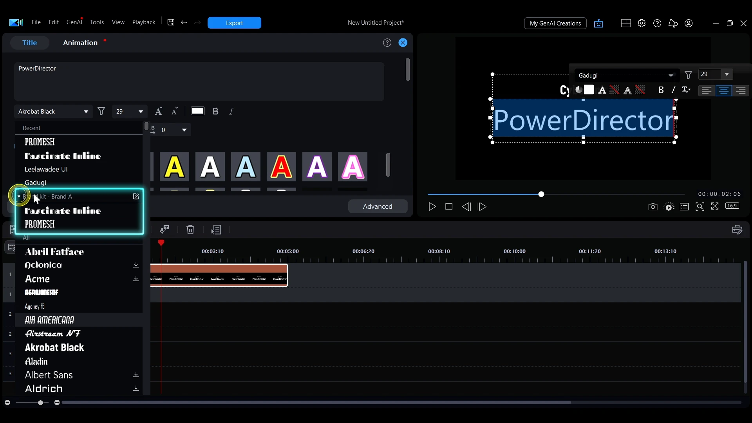Step to the next frame
The height and width of the screenshot is (423, 752).
(x=483, y=207)
